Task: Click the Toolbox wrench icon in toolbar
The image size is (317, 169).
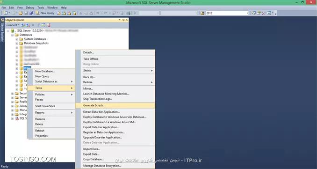Action: pos(264,13)
